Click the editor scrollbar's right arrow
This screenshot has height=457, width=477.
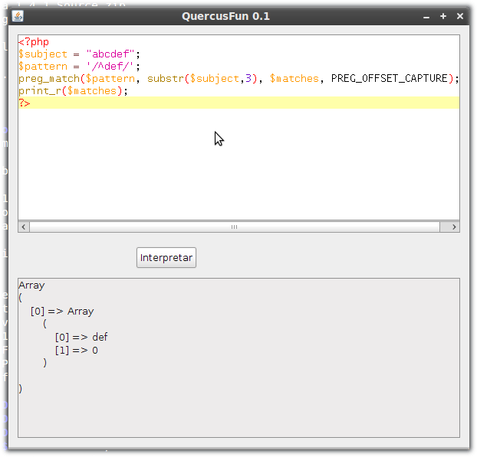454,227
